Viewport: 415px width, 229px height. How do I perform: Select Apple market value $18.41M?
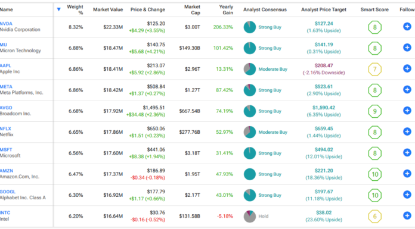click(x=113, y=69)
